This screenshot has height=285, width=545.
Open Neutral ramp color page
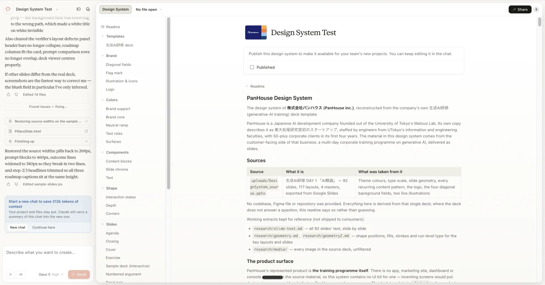[x=117, y=125]
